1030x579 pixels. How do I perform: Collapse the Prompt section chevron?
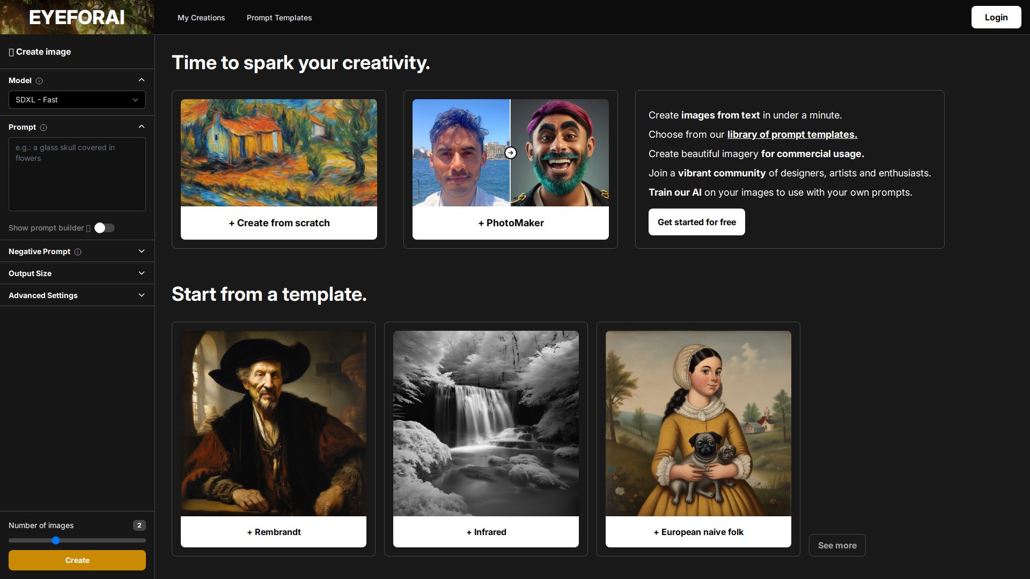[x=142, y=127]
